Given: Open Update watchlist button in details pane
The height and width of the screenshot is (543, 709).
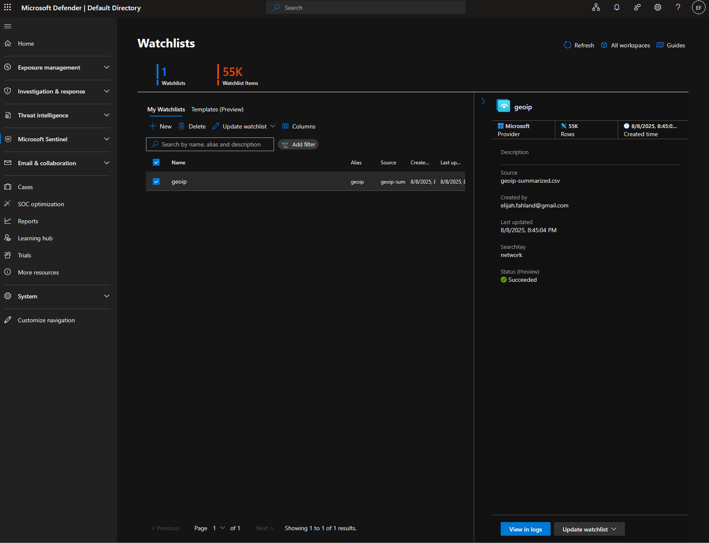Looking at the screenshot, I should [x=589, y=529].
